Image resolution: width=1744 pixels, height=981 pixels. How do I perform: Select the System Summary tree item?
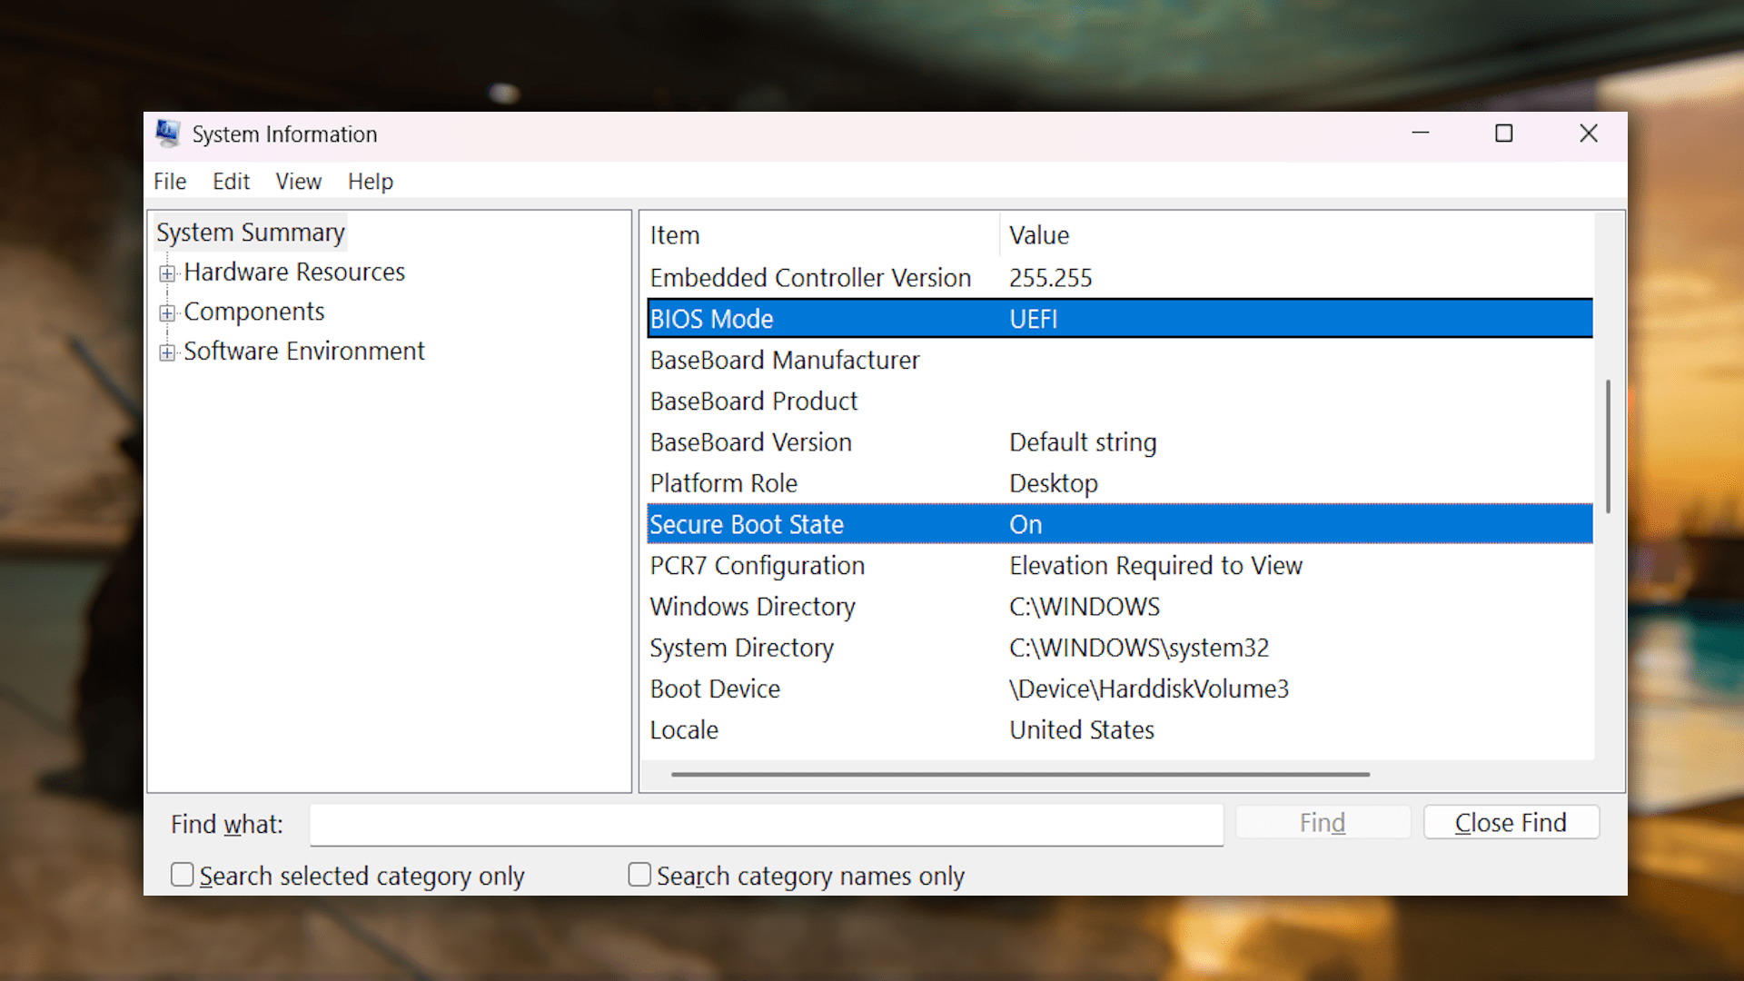[x=250, y=232]
